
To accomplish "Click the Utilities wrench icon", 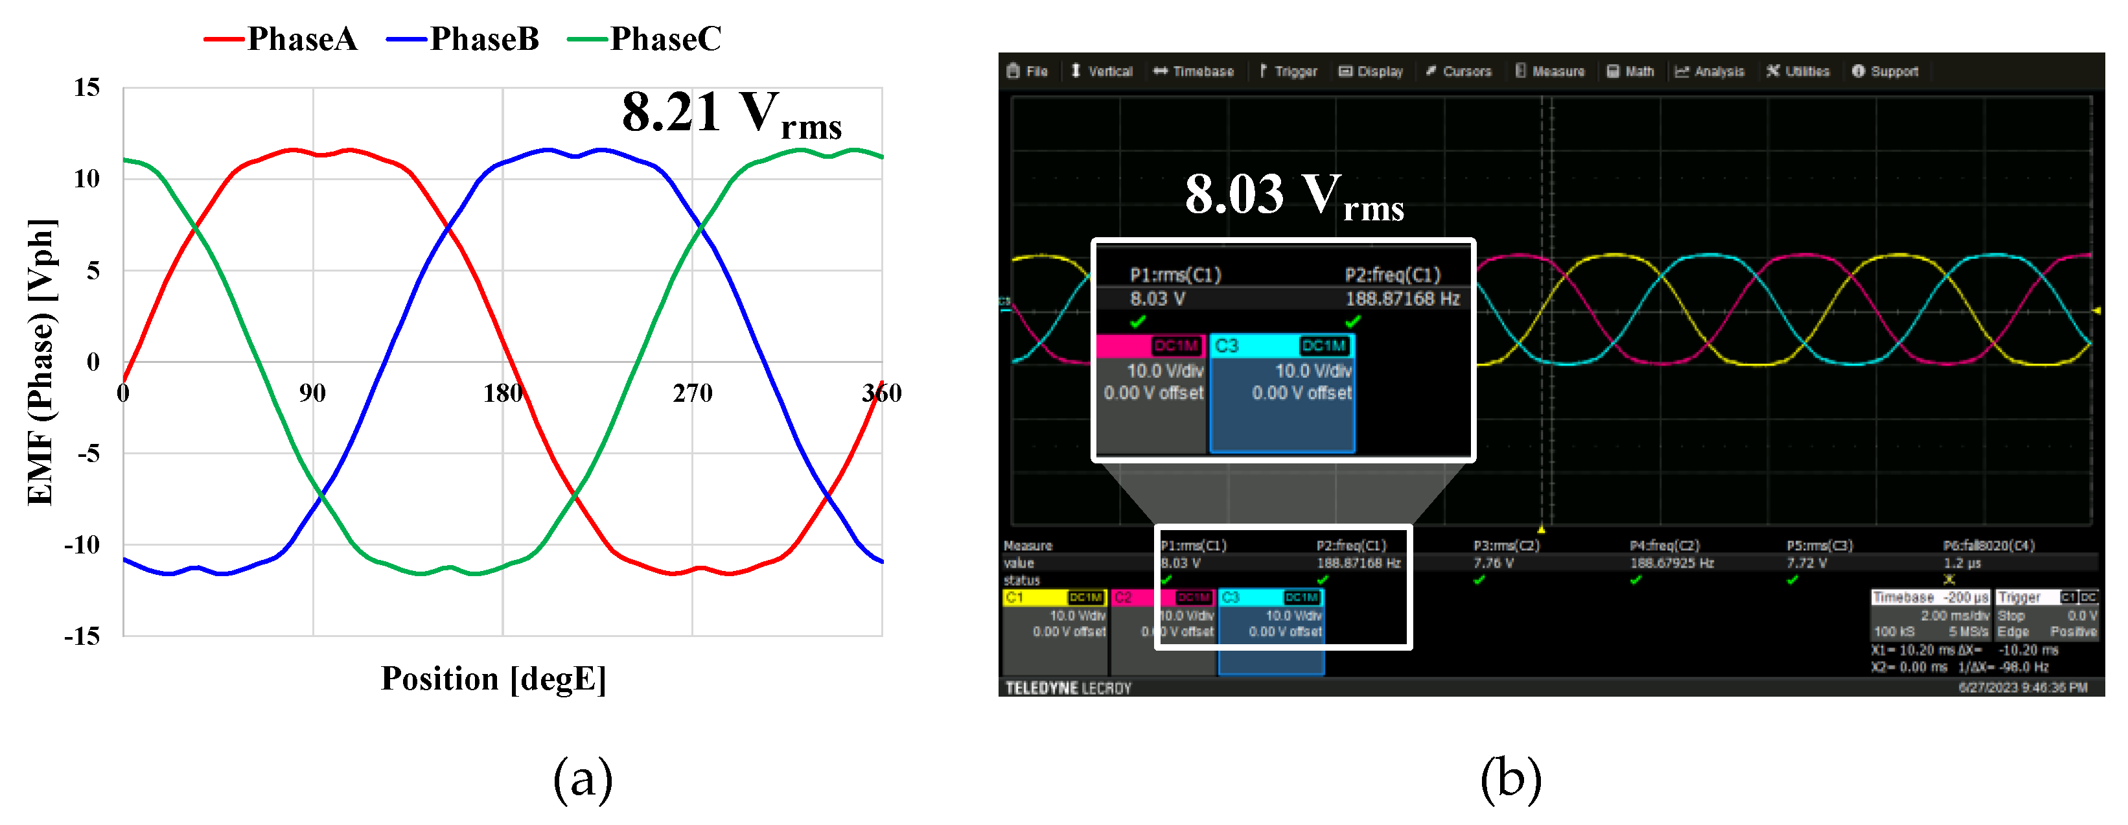I will coord(1773,71).
